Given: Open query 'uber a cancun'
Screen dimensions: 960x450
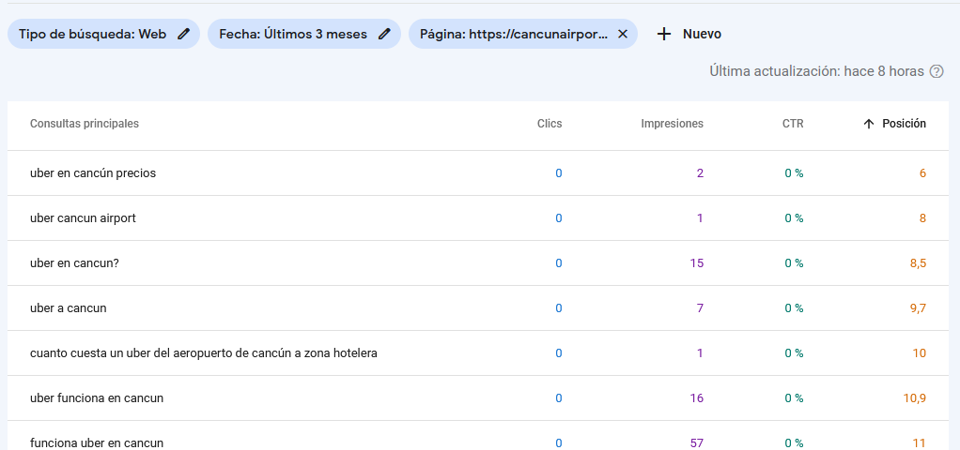Looking at the screenshot, I should [x=68, y=308].
